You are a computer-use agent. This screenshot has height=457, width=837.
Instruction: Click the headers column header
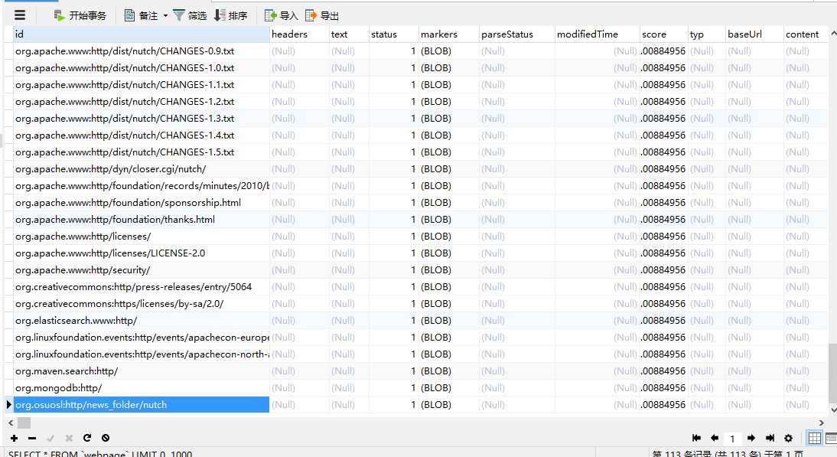coord(299,34)
